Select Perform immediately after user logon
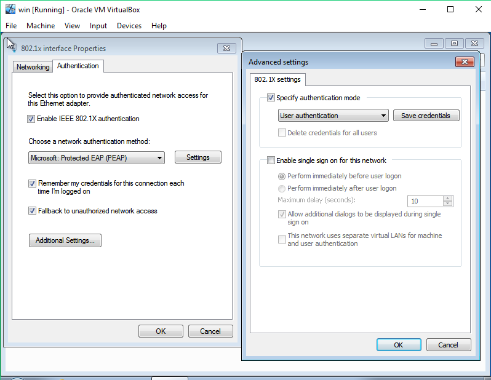This screenshot has height=380, width=491. [282, 188]
